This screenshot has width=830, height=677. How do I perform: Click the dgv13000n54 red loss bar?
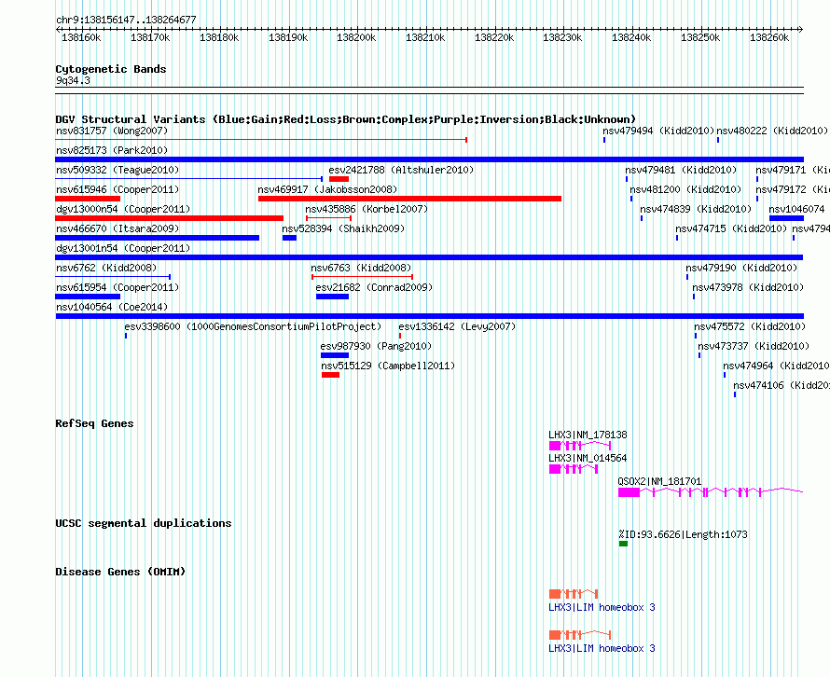click(170, 218)
